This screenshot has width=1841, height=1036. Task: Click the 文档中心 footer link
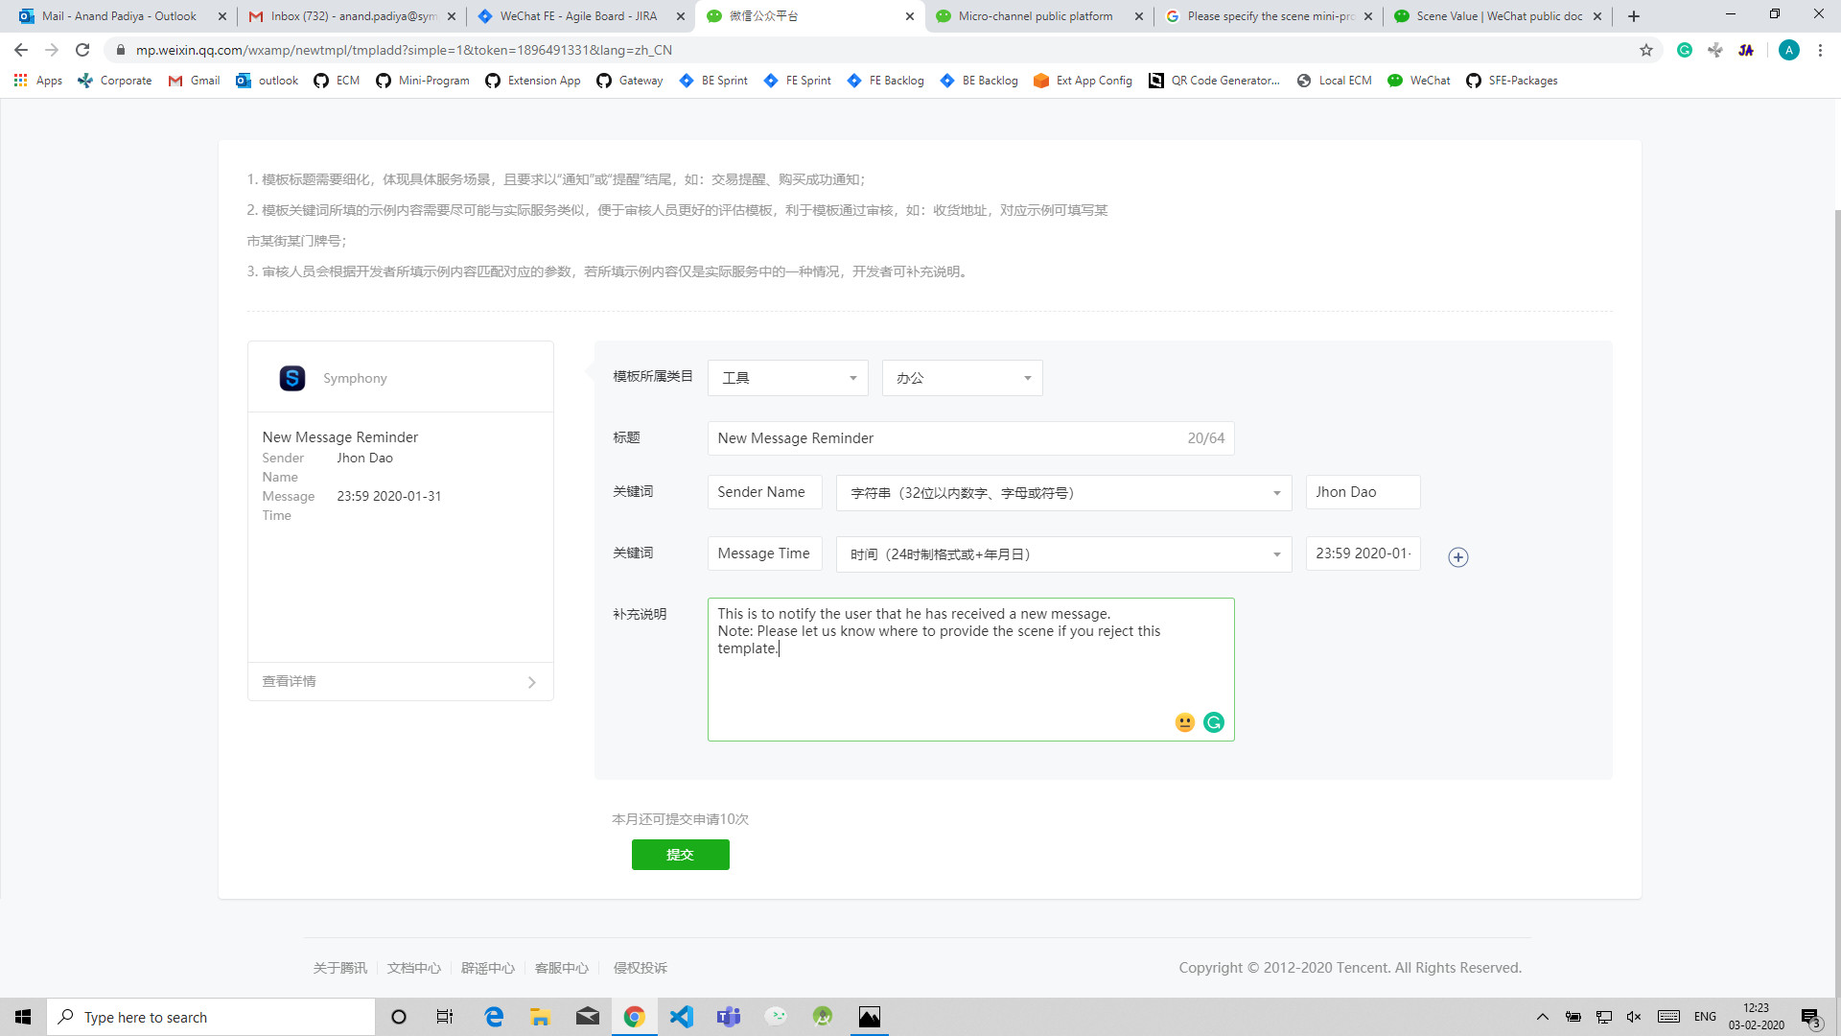413,968
